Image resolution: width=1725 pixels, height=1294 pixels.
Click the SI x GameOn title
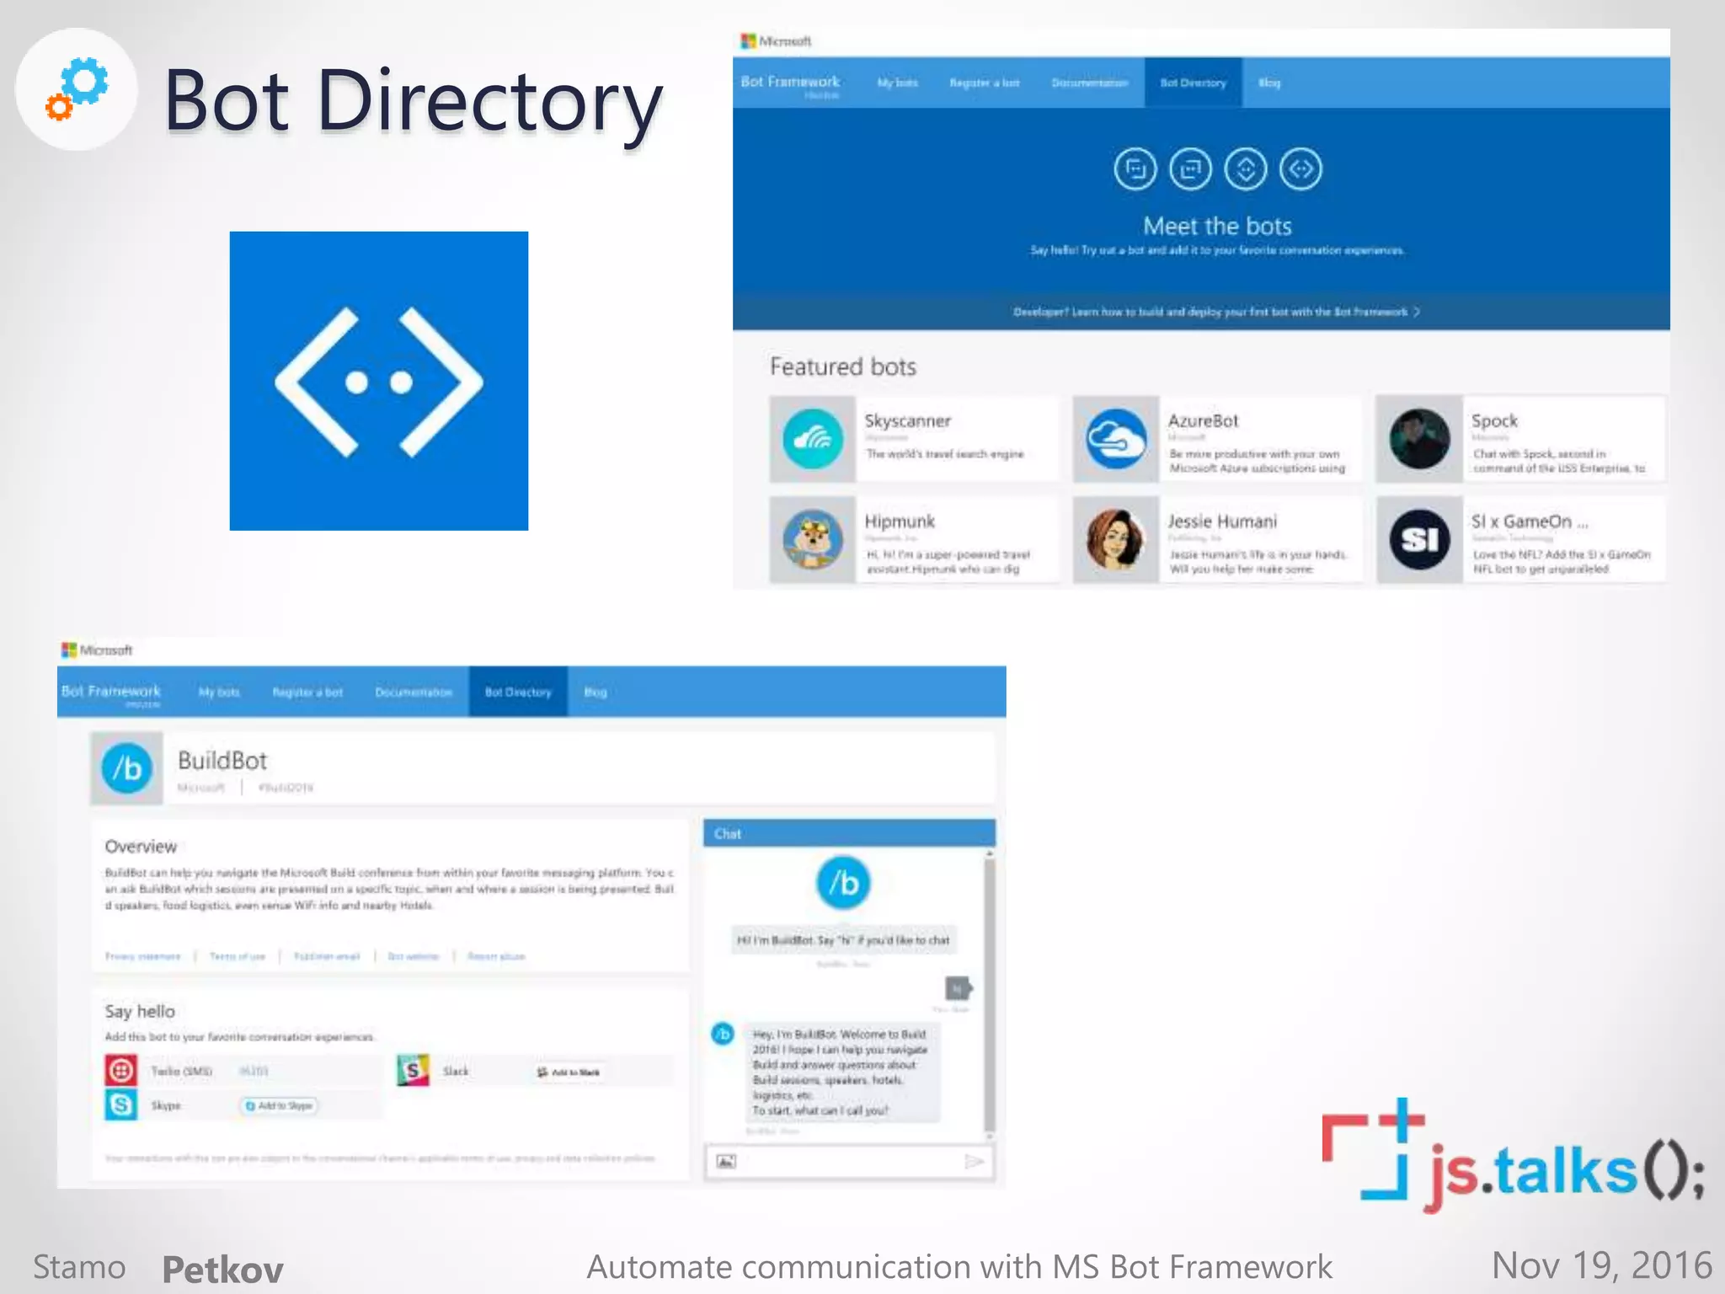[x=1530, y=521]
